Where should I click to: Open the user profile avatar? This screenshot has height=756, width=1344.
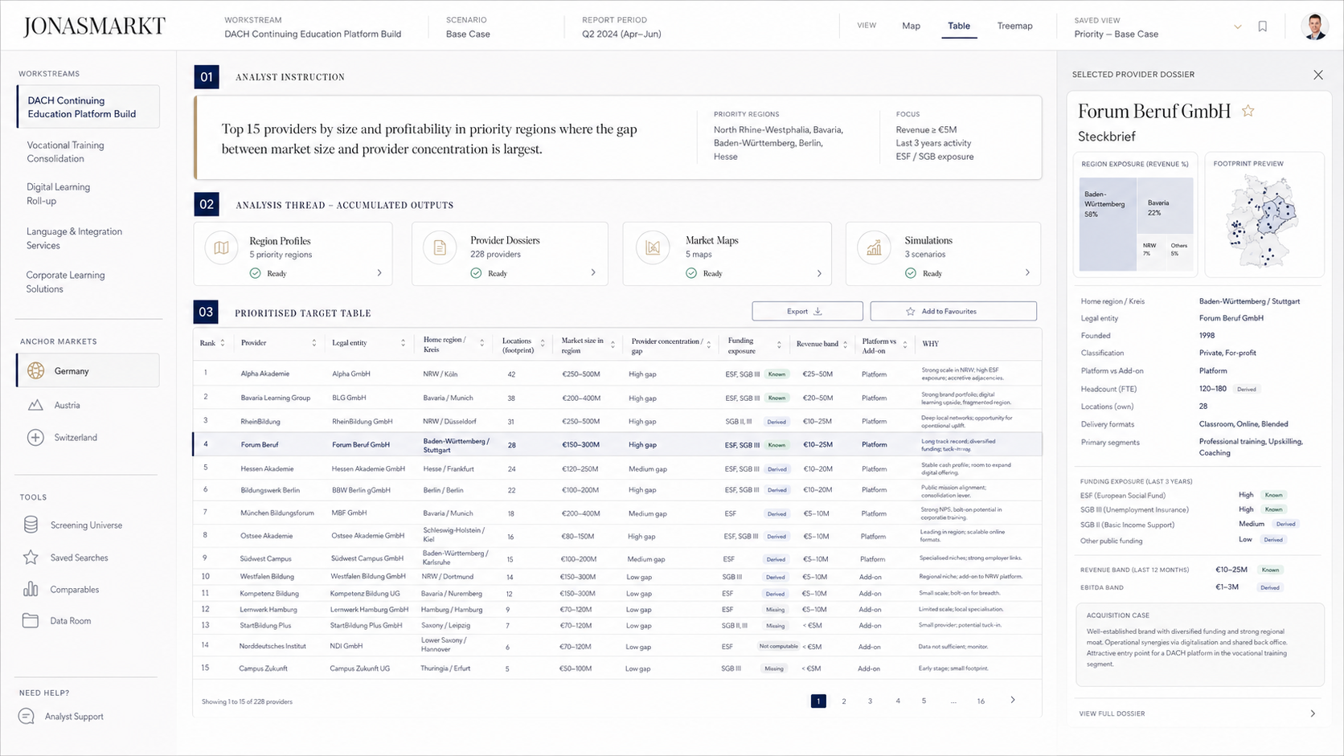point(1315,27)
